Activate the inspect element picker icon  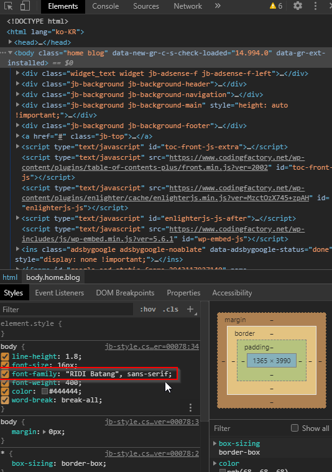(9, 6)
